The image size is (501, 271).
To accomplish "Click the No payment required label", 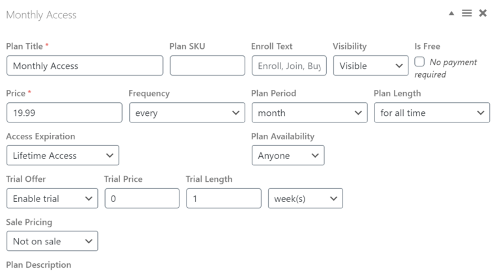I will click(x=453, y=63).
